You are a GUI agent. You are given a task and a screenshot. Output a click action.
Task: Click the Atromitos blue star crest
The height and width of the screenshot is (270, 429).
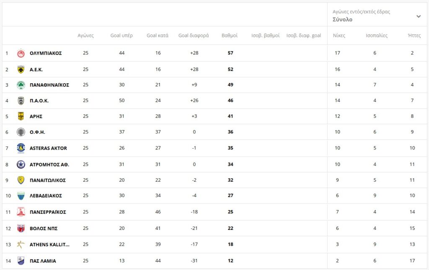click(x=21, y=165)
